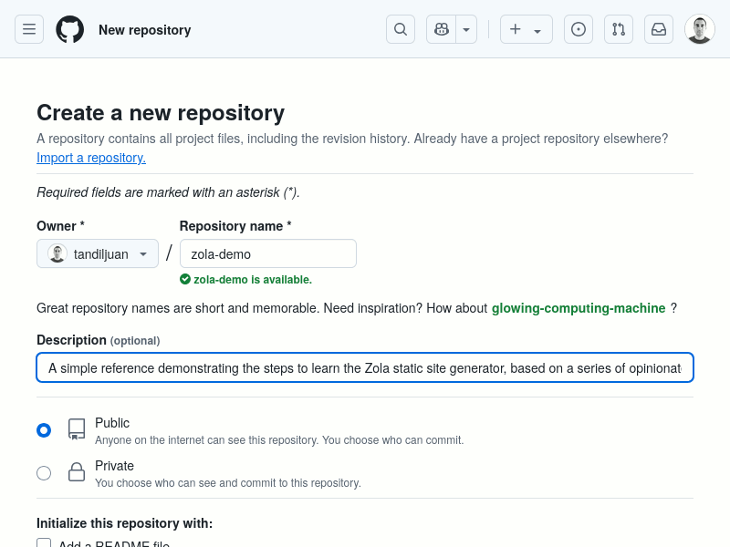This screenshot has height=547, width=730.
Task: Open Copilot chat icon
Action: [442, 29]
